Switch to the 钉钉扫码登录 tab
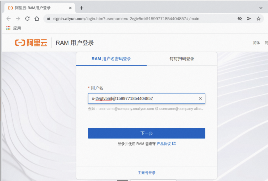Viewport: 268px width, 181px height. point(182,59)
